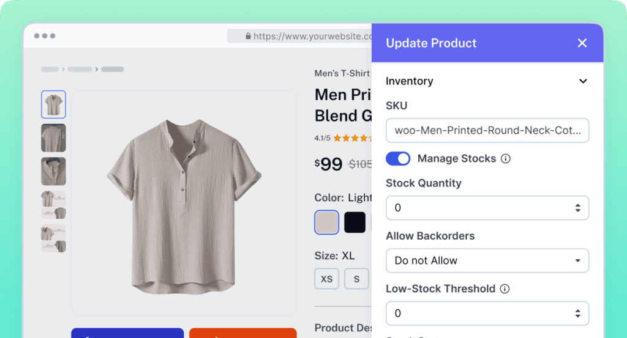Click the SKU input field
627x338 pixels.
pos(487,130)
